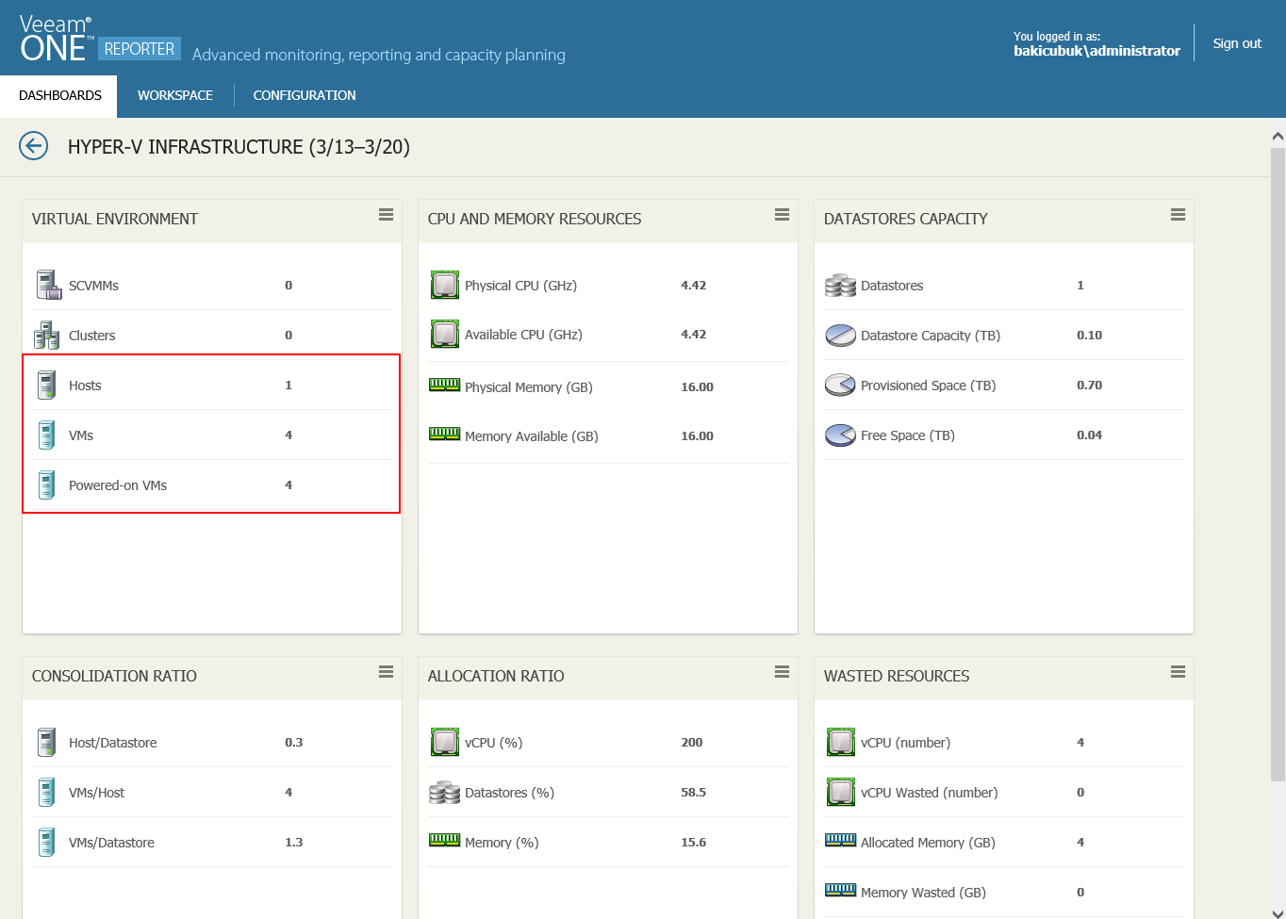
Task: Click the back arrow beside Hyper-V Infrastructure
Action: [x=34, y=146]
